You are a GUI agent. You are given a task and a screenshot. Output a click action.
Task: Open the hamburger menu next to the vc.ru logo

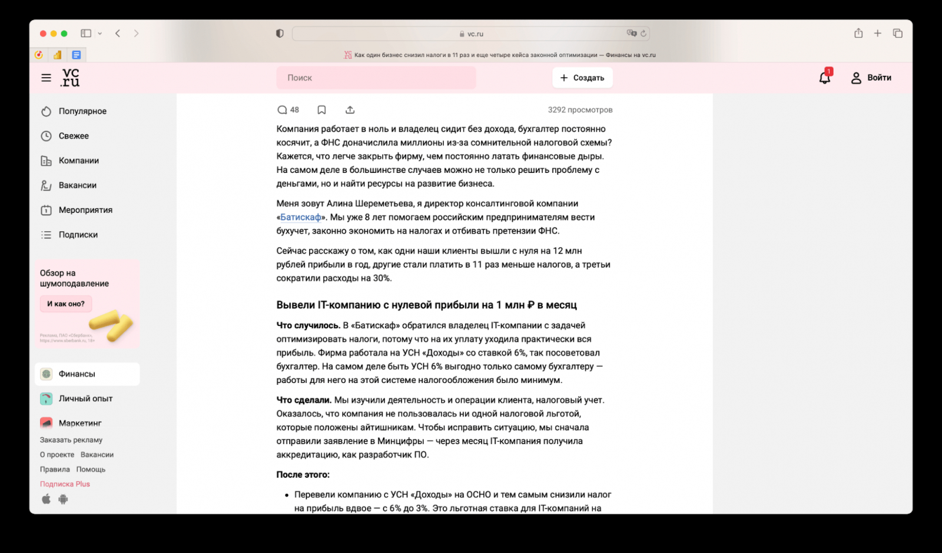(46, 78)
